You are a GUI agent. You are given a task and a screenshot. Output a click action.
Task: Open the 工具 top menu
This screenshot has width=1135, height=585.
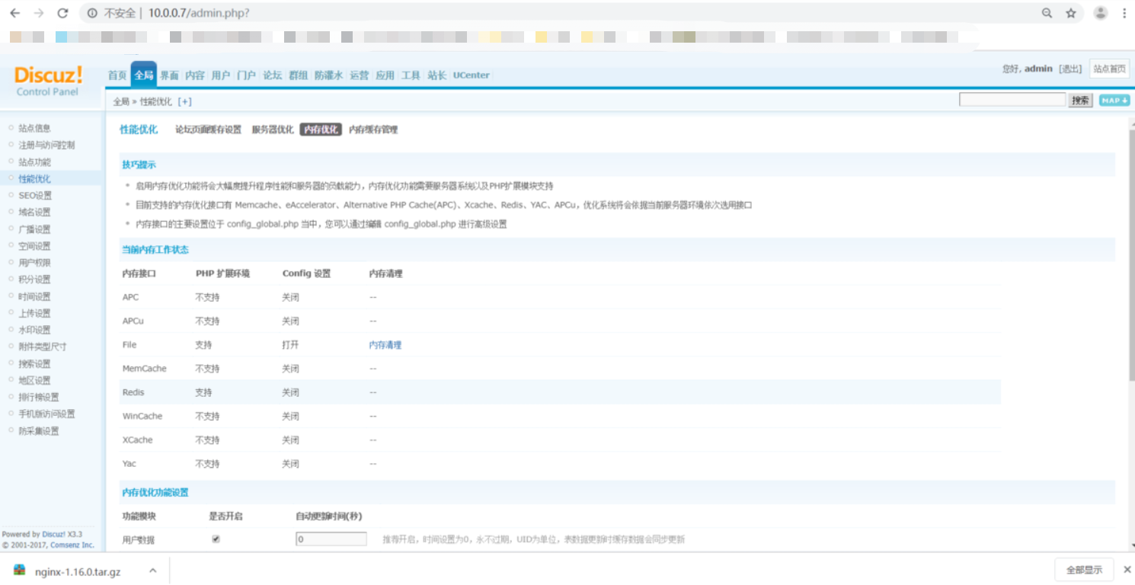(x=411, y=75)
